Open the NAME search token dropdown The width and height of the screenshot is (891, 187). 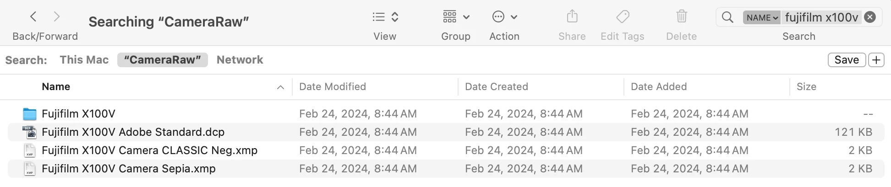point(762,17)
